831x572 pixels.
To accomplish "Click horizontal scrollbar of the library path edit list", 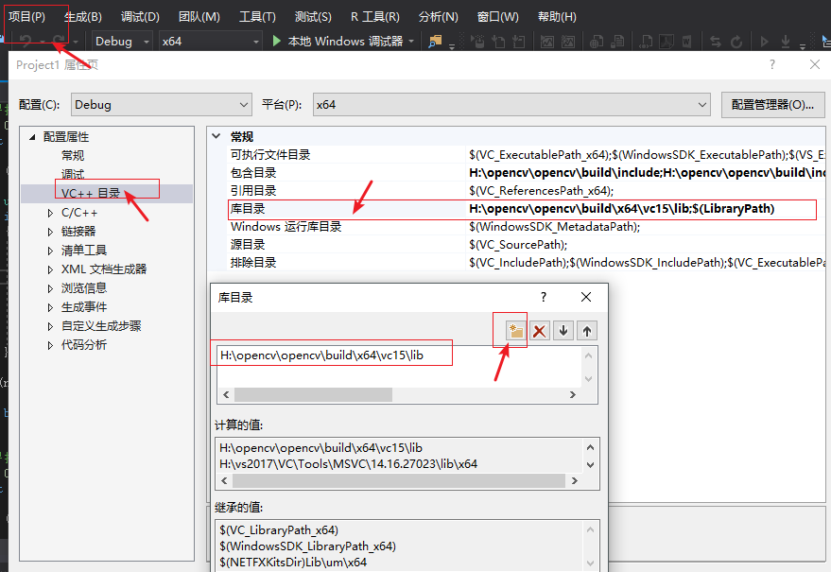I will pos(313,394).
